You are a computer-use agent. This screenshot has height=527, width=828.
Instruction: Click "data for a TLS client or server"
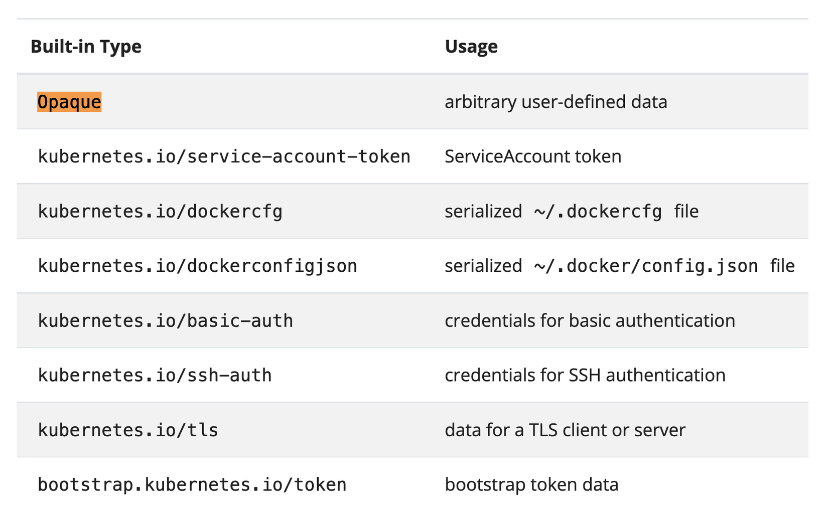[565, 430]
